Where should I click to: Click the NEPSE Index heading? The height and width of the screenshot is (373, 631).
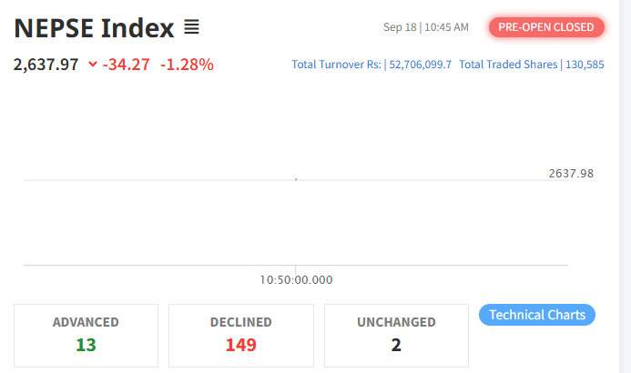tap(94, 28)
